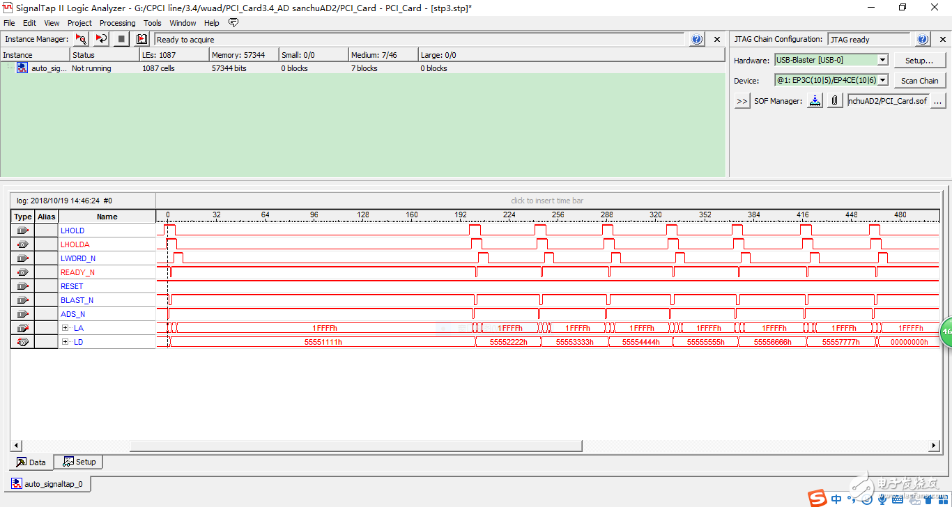
Task: Open the Project menu
Action: 79,23
